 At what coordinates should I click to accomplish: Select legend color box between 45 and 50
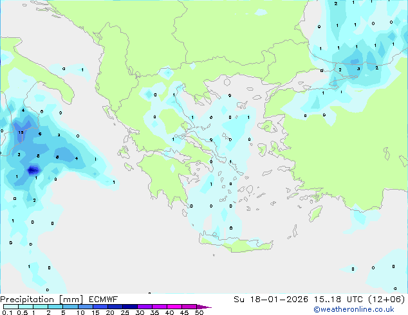tap(189, 307)
